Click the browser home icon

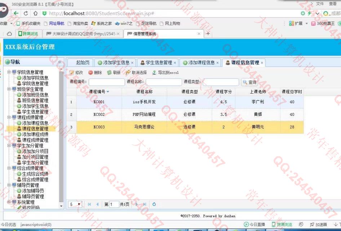[35, 13]
